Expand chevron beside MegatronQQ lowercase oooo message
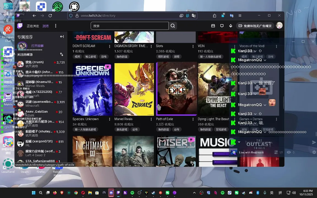The height and width of the screenshot is (198, 317). pyautogui.click(x=265, y=132)
